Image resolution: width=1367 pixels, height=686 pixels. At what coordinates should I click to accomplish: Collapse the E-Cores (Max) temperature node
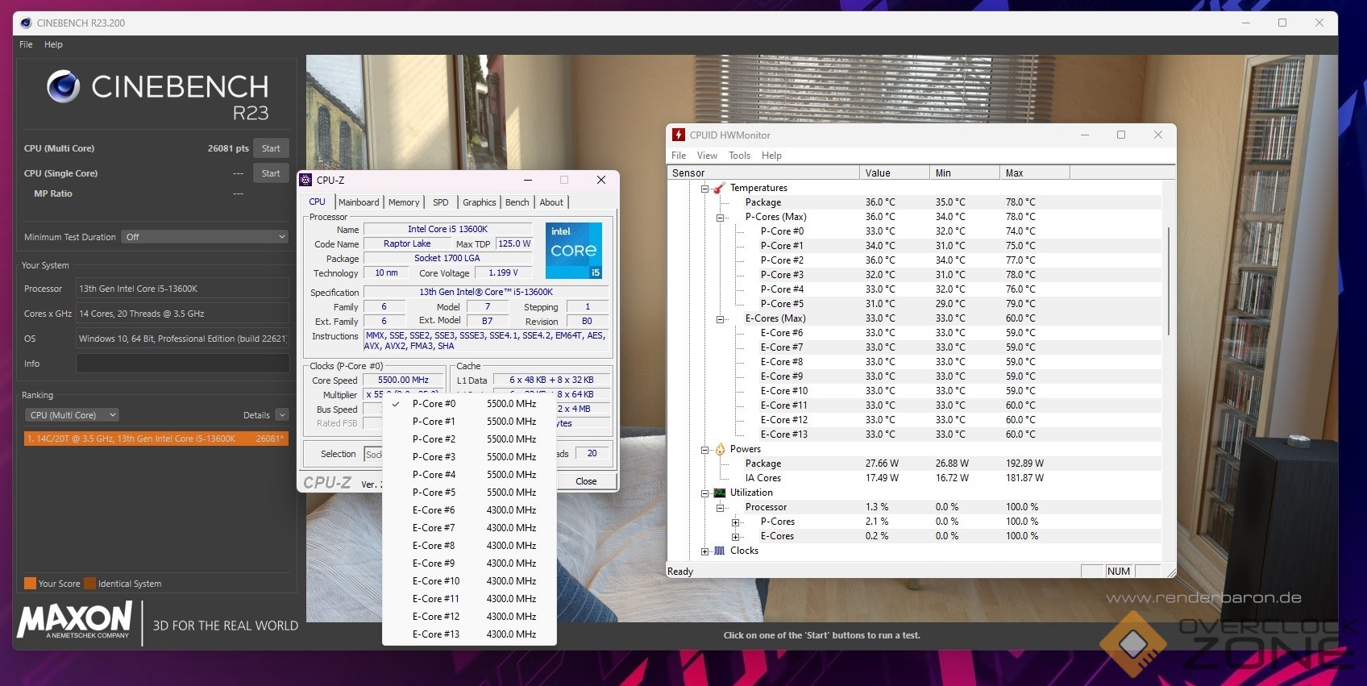coord(721,318)
